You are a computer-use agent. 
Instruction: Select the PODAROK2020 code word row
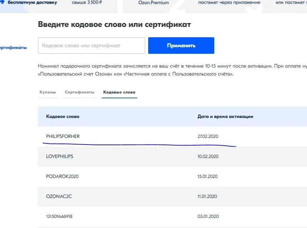coord(172,177)
